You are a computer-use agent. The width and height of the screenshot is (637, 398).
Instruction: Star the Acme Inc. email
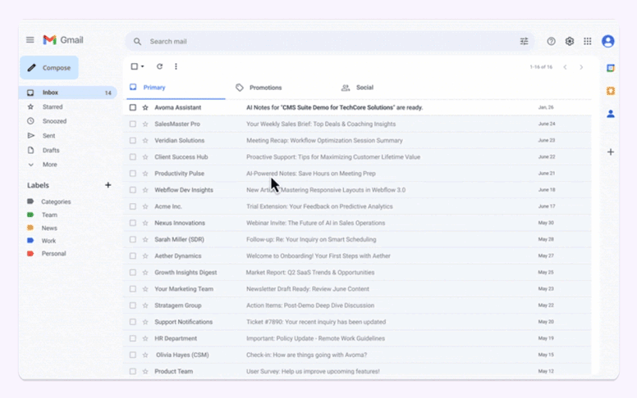(145, 206)
